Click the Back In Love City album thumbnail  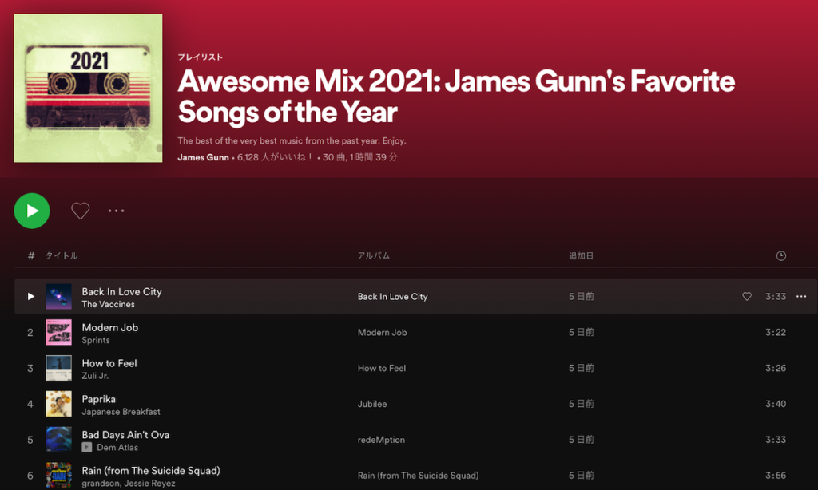59,297
